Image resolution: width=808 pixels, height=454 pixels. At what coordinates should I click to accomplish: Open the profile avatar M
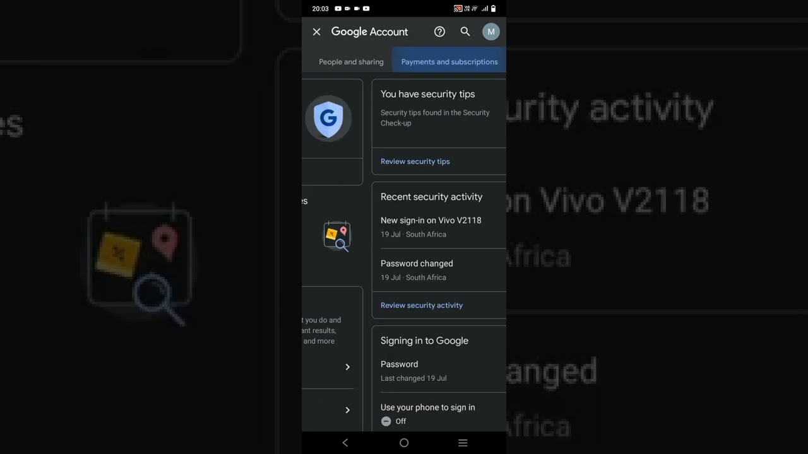click(x=491, y=32)
